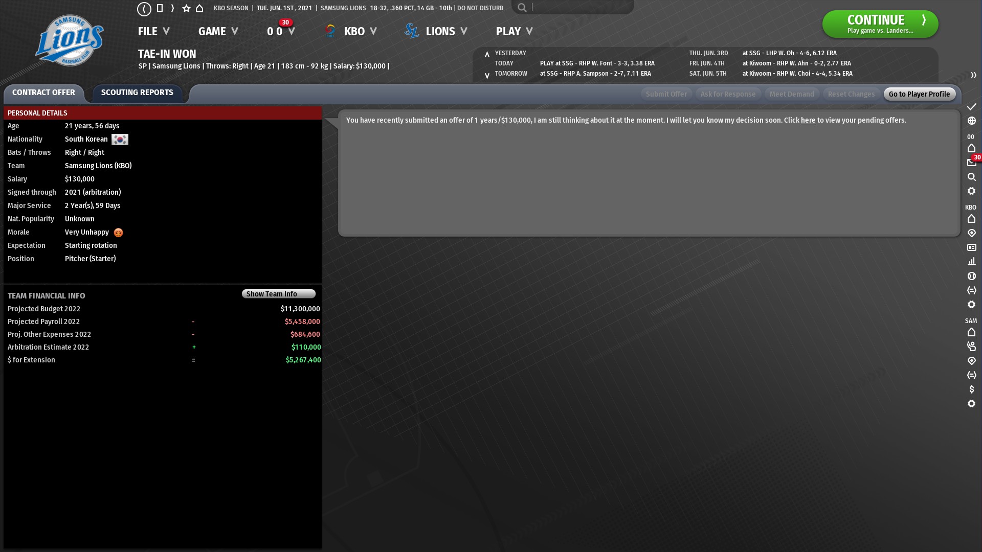
Task: Click the home icon in top bar
Action: [x=199, y=9]
